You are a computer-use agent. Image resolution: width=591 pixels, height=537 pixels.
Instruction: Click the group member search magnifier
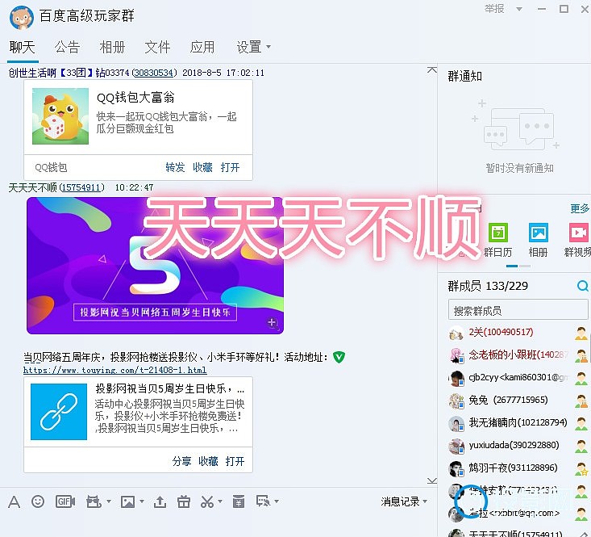[x=582, y=286]
